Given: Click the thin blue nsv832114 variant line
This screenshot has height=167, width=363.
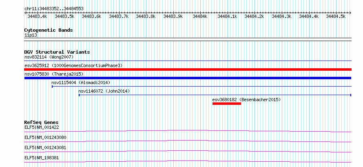Looking at the screenshot, I should coord(188,61).
